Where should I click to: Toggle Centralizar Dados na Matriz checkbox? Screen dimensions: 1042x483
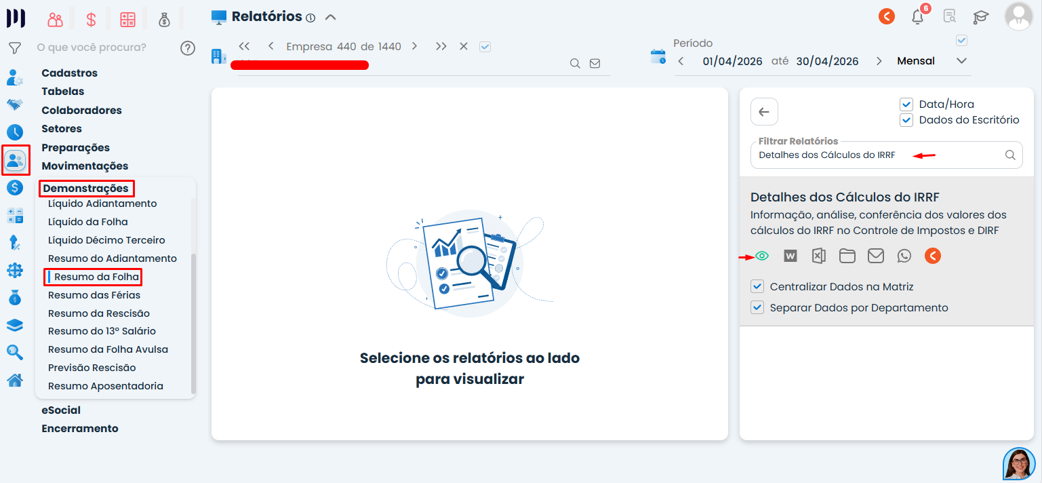tap(758, 286)
